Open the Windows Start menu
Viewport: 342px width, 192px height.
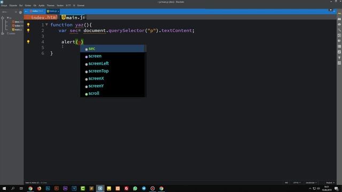(4, 188)
